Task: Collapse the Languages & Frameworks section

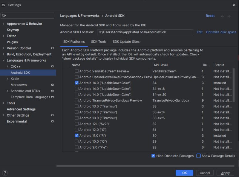Action: [x=3, y=60]
